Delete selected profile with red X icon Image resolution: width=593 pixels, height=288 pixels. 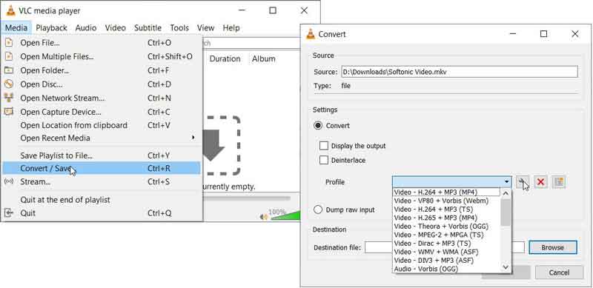tap(540, 182)
